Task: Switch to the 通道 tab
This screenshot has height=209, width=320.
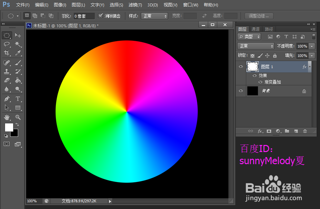Action: [255, 29]
